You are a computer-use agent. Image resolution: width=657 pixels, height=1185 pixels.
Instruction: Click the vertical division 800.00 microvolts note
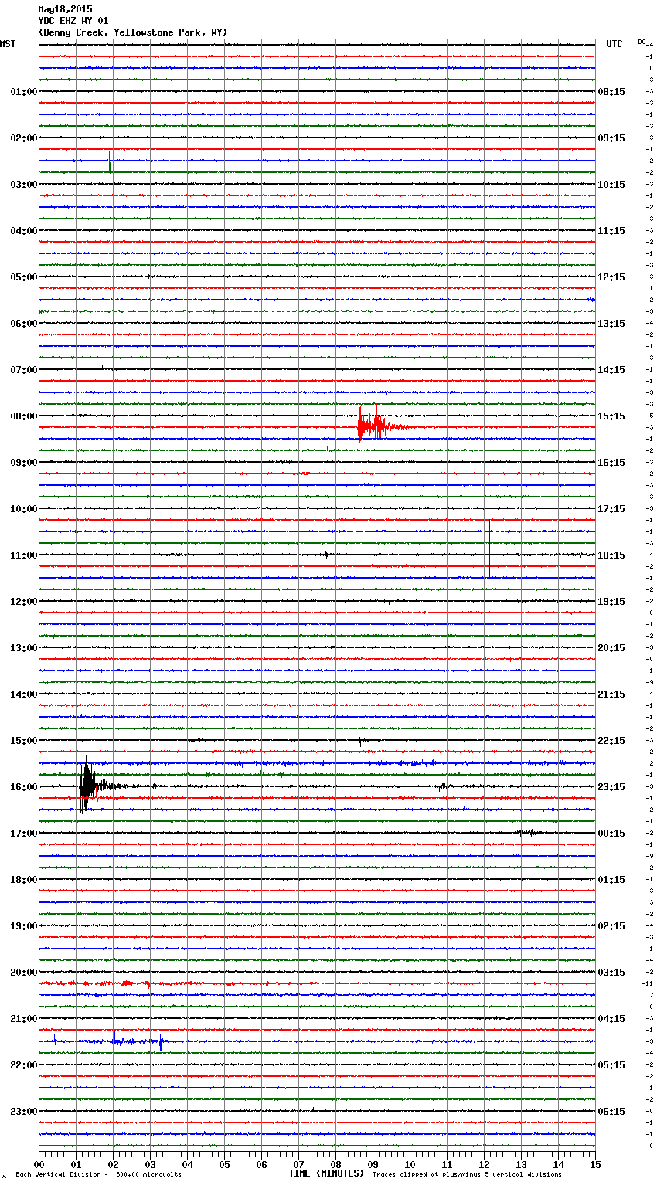click(x=98, y=1174)
